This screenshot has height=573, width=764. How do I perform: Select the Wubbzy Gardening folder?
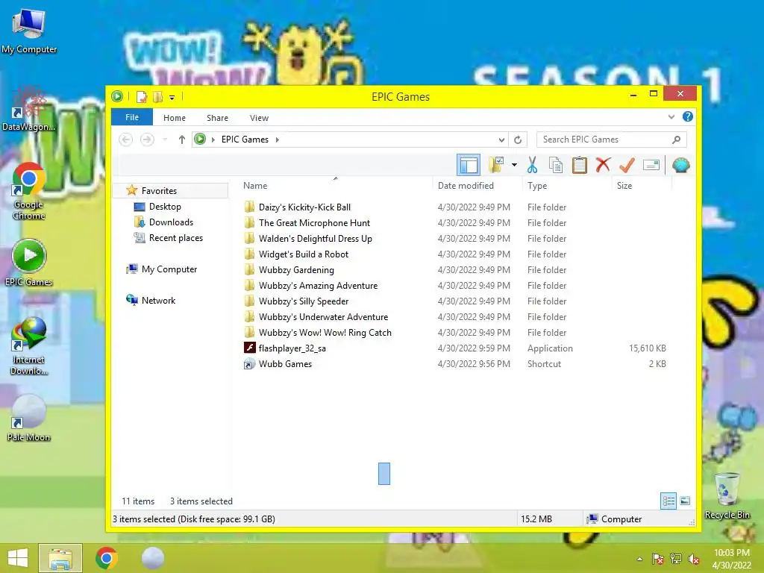(296, 269)
